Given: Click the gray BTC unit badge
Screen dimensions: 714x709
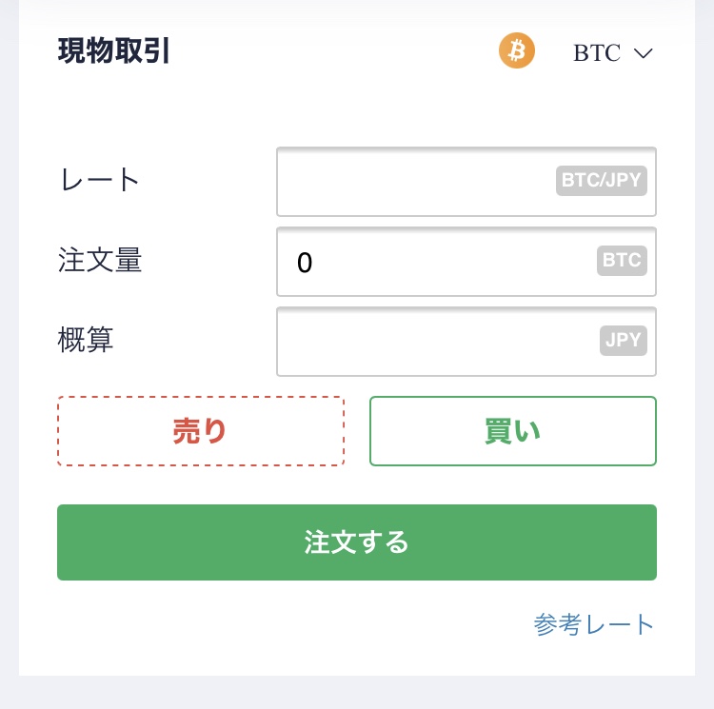Looking at the screenshot, I should (x=622, y=261).
